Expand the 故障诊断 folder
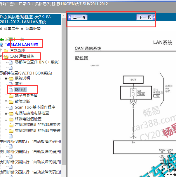Viewport: 176px width, 177px height. pyautogui.click(x=6, y=102)
